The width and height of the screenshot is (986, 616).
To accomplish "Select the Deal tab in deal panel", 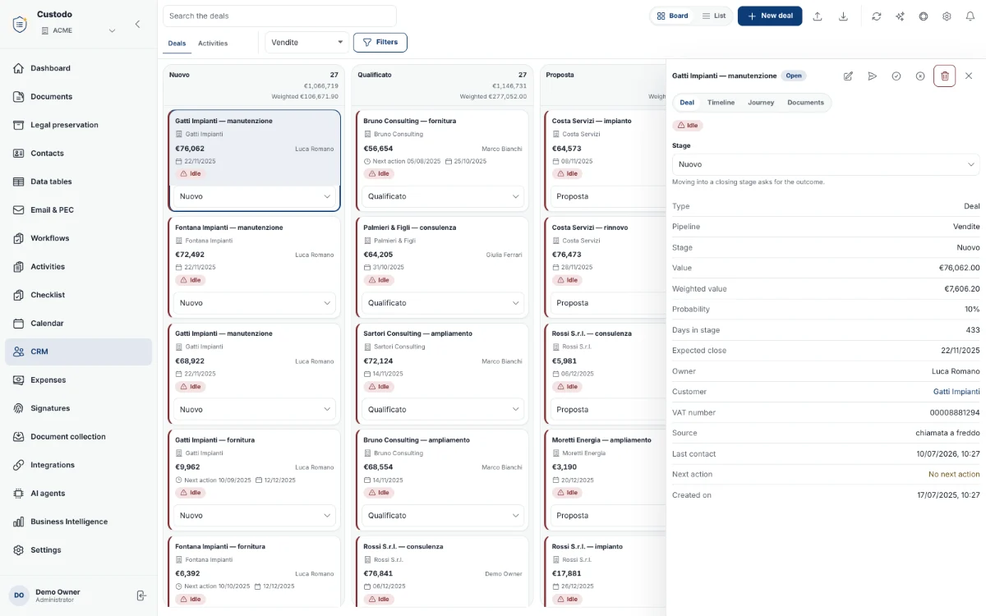I will point(687,103).
